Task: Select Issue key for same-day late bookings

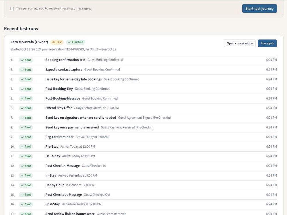Action: (x=73, y=79)
